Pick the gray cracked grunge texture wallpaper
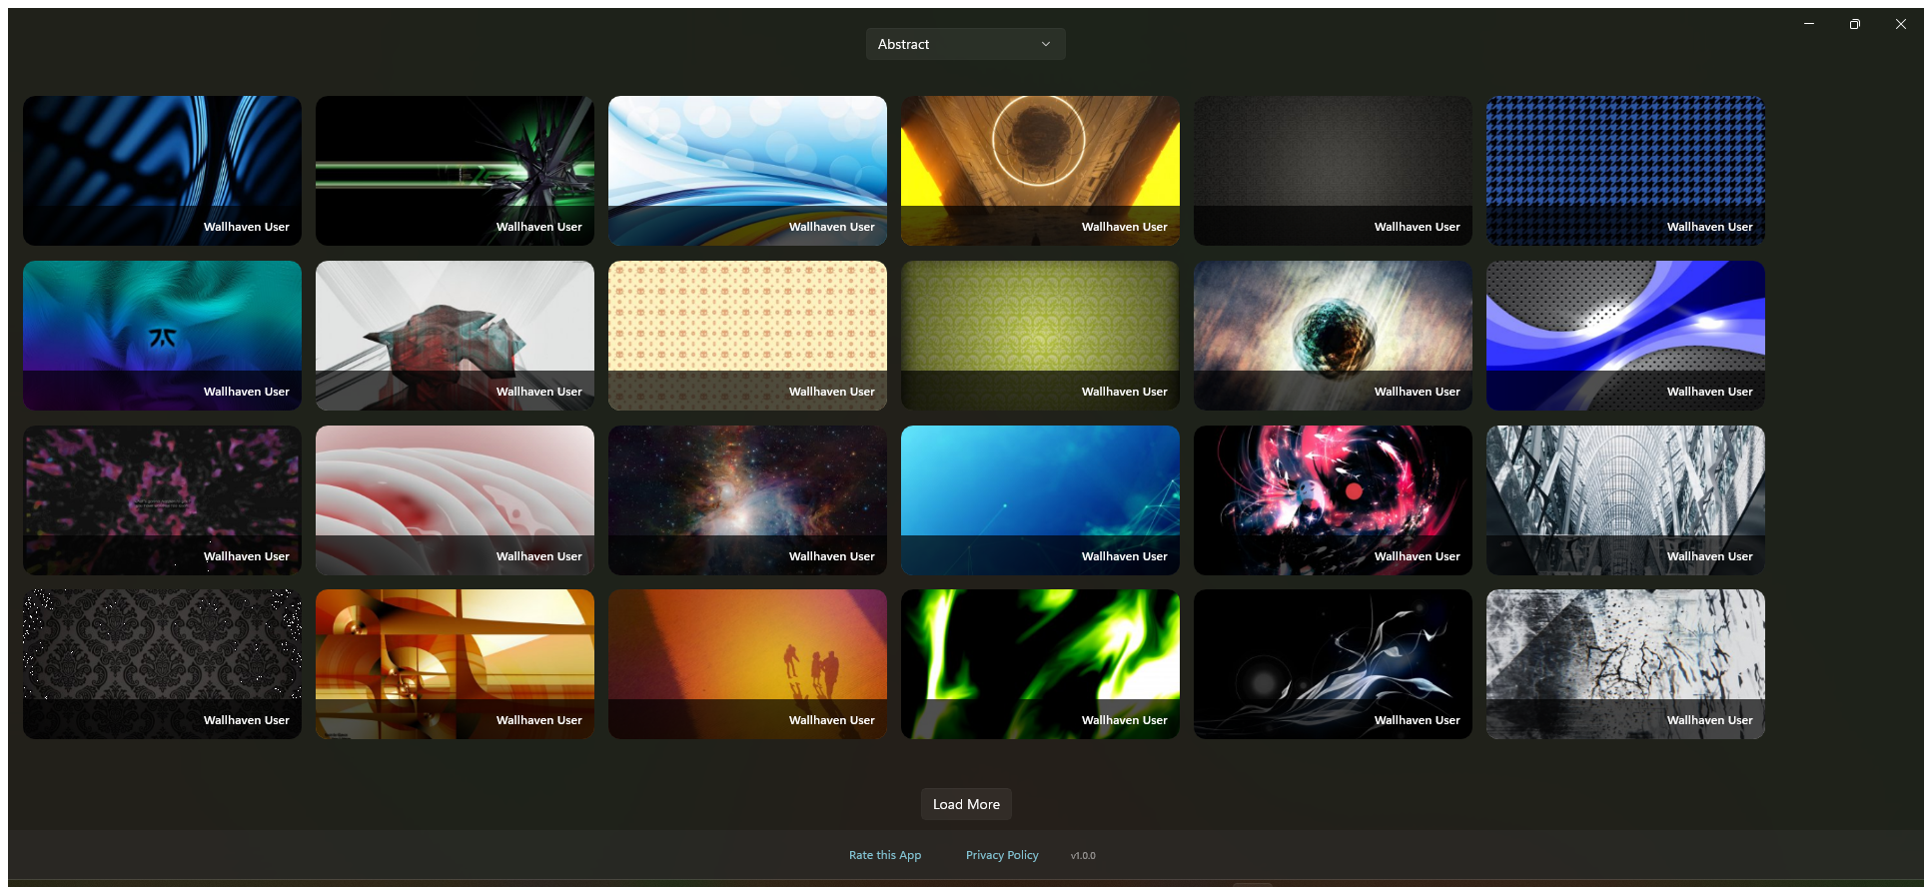1932x887 pixels. coord(1625,664)
